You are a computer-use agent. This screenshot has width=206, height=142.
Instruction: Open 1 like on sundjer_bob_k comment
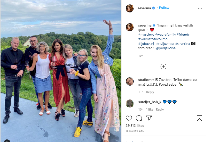[150, 109]
